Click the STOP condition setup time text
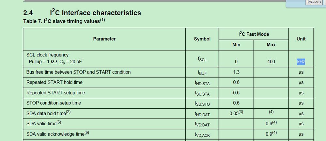 pos(54,103)
